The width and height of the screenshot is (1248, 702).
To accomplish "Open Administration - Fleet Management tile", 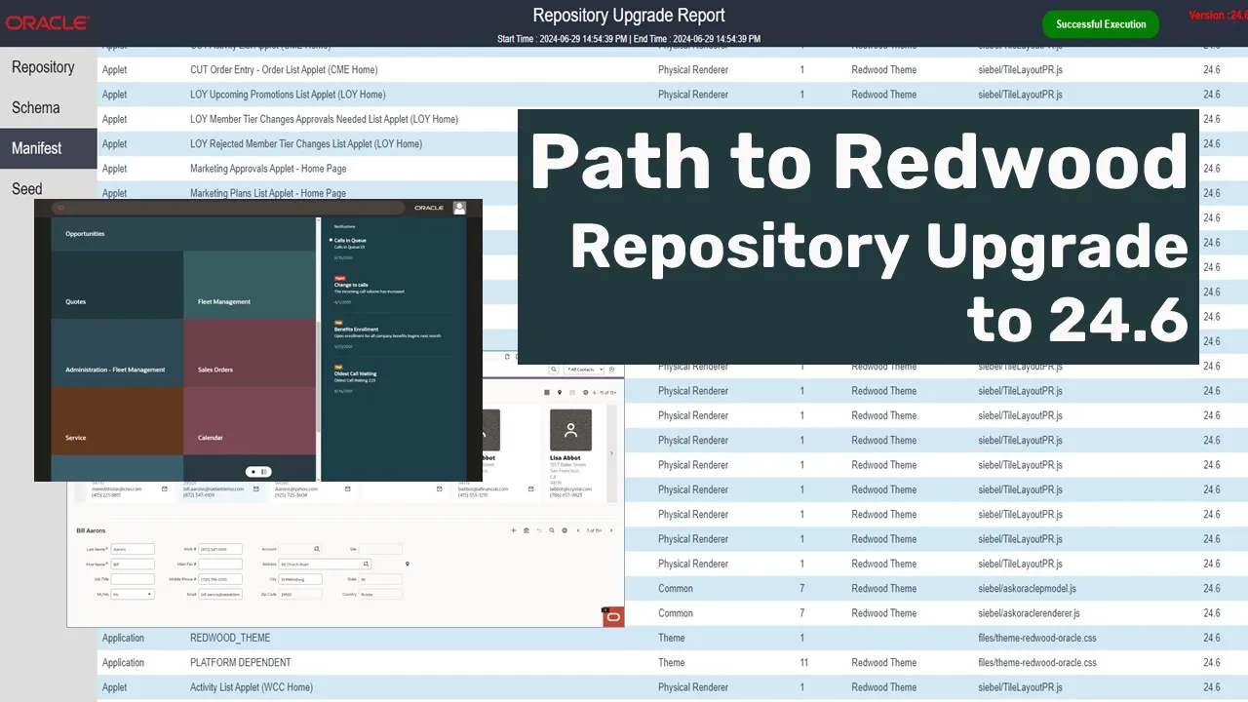I will [x=117, y=353].
